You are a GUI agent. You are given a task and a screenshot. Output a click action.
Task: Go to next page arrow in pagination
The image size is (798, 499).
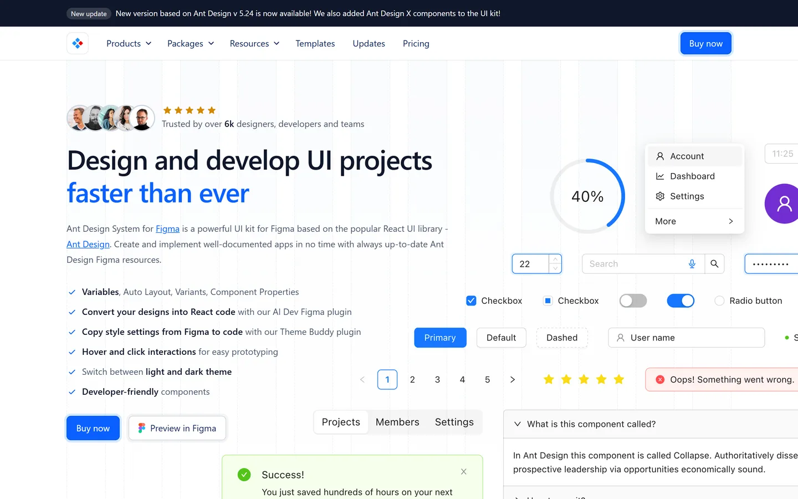coord(513,380)
